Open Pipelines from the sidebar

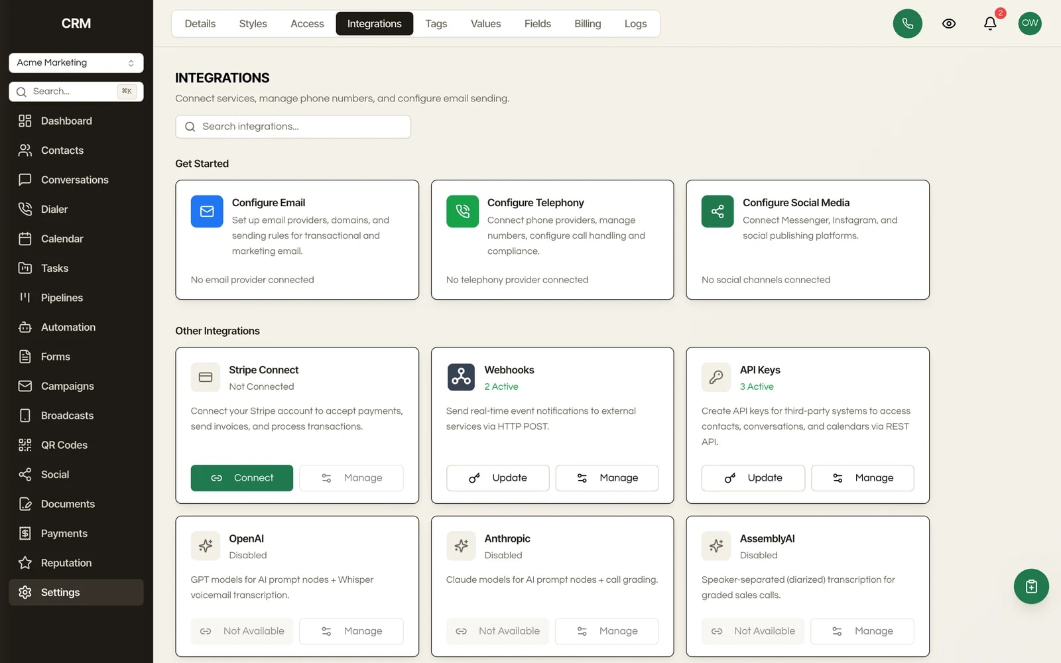76,298
